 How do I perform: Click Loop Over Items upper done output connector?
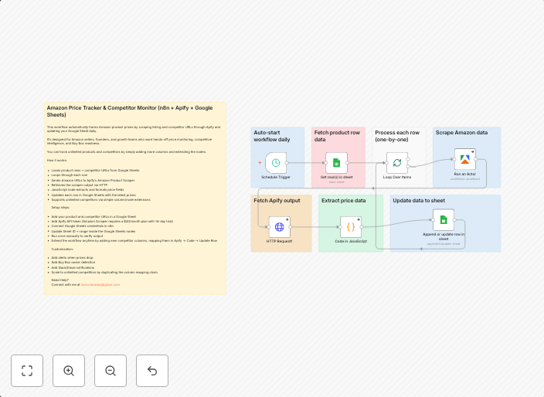pyautogui.click(x=408, y=159)
